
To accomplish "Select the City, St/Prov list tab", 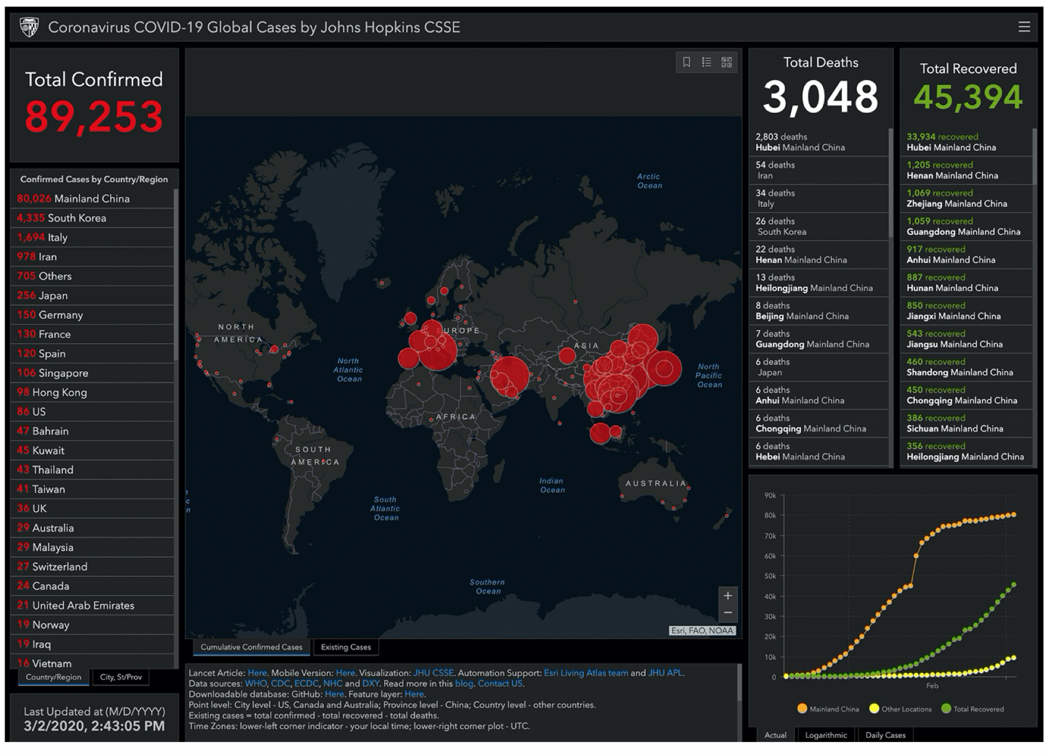I will click(x=121, y=677).
